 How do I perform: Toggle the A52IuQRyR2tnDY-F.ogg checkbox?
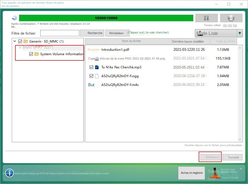(92, 76)
